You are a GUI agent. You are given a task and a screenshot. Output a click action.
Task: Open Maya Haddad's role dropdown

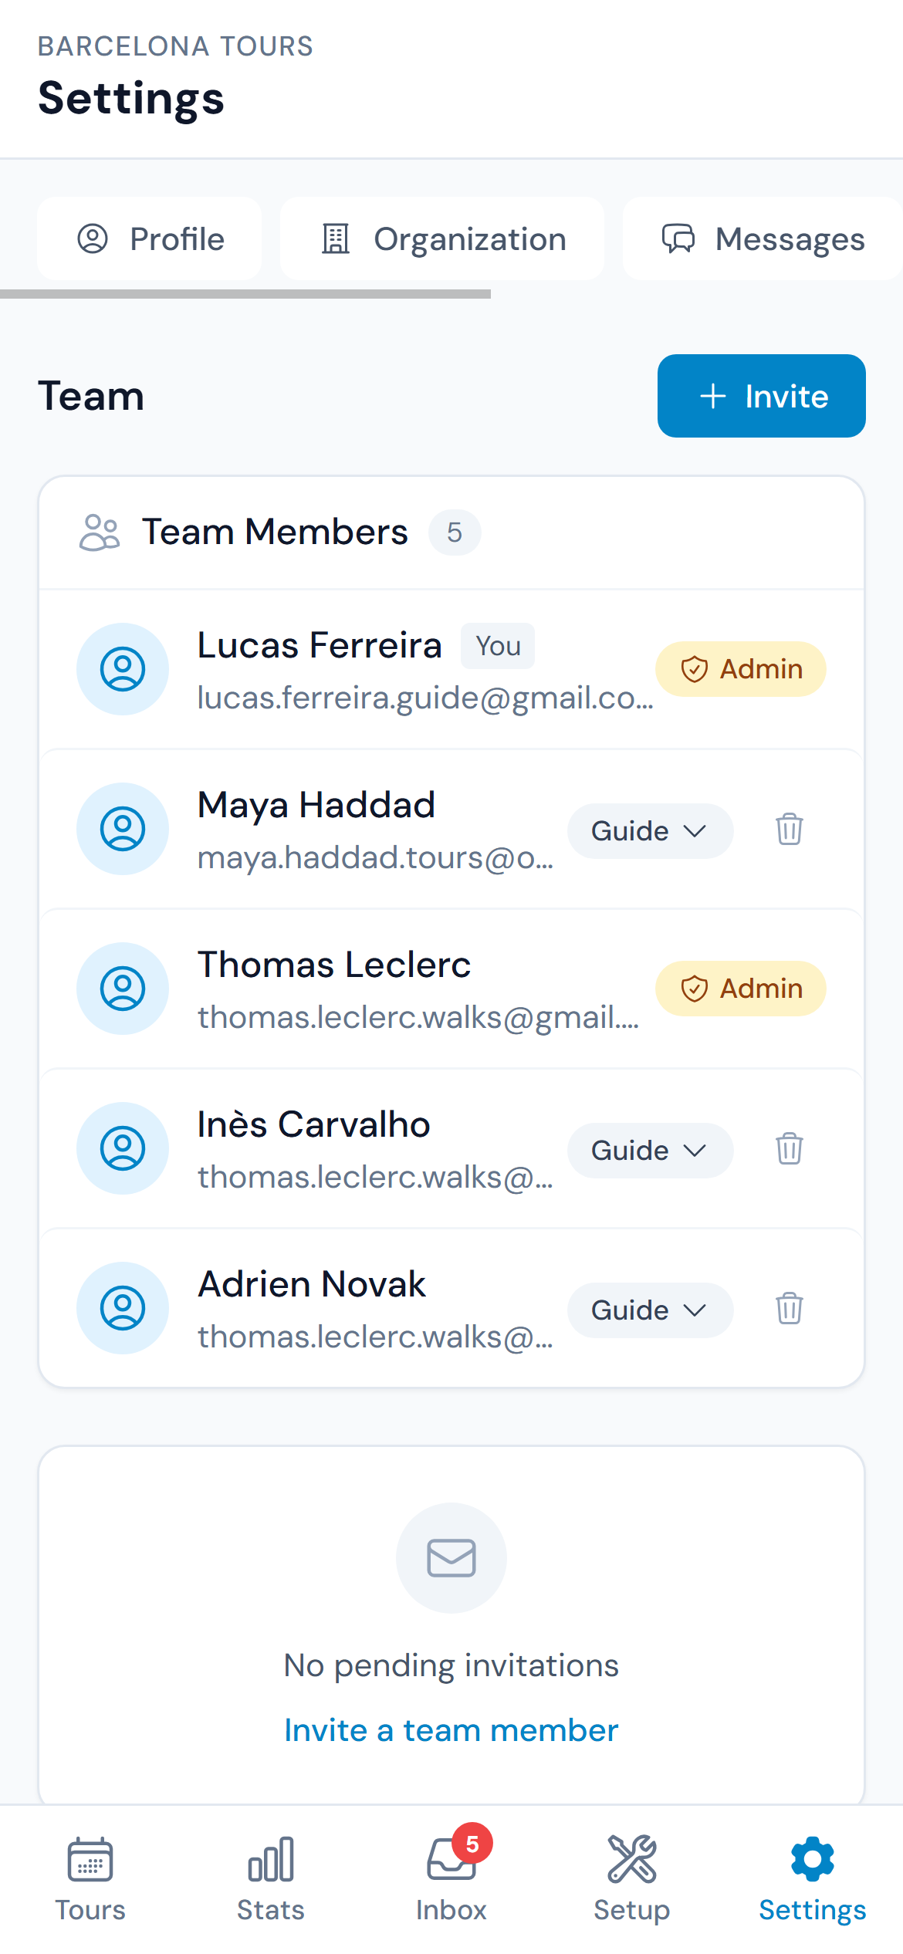pyautogui.click(x=650, y=831)
